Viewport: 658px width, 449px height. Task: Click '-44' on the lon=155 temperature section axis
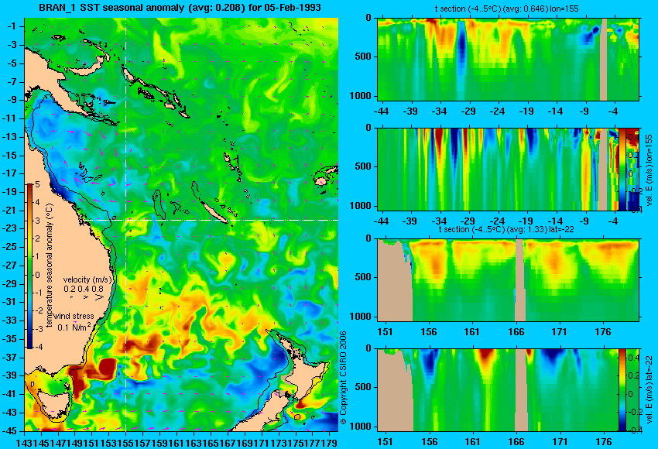(381, 111)
